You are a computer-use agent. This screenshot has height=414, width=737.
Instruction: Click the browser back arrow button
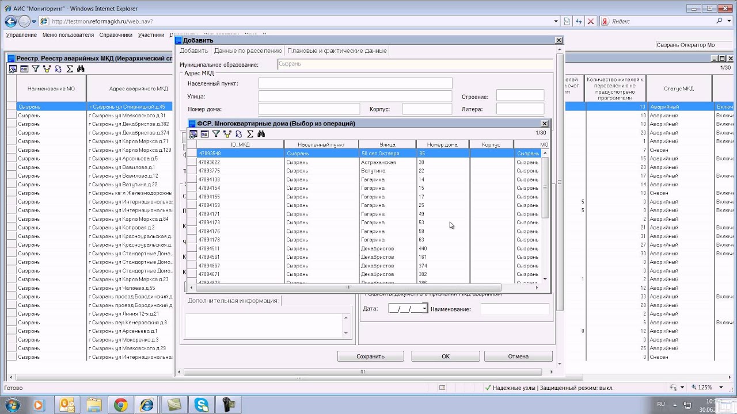(10, 21)
